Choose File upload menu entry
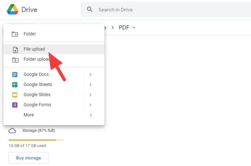 coord(54,49)
